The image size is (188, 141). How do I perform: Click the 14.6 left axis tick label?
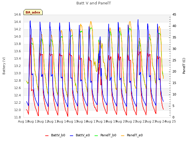[17, 15]
